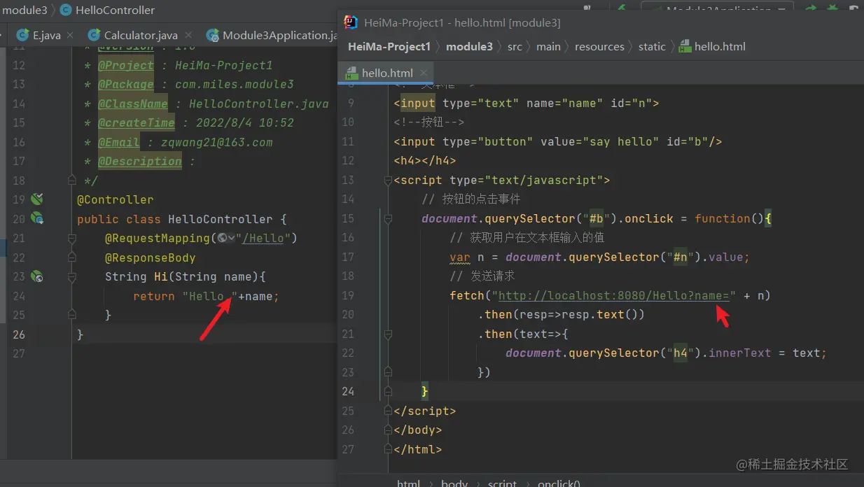Click main in the navigation breadcrumb
864x487 pixels.
tap(548, 47)
